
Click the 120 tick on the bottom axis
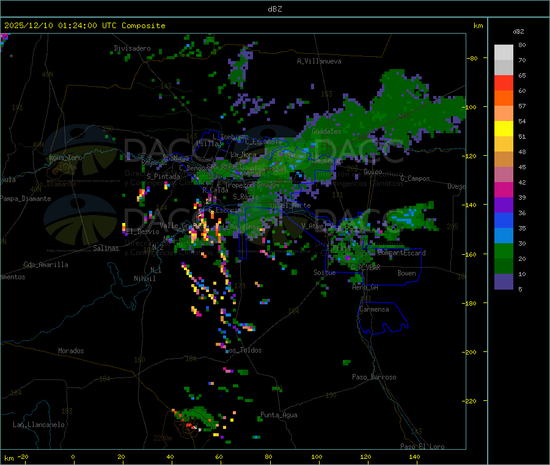(365, 456)
